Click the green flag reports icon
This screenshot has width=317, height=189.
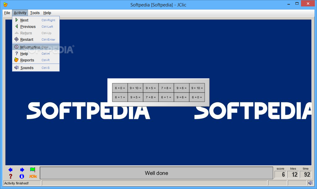tap(33, 170)
